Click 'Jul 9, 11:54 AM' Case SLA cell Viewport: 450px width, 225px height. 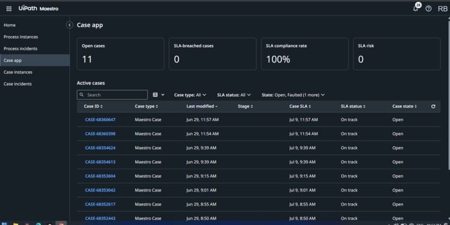coord(303,134)
